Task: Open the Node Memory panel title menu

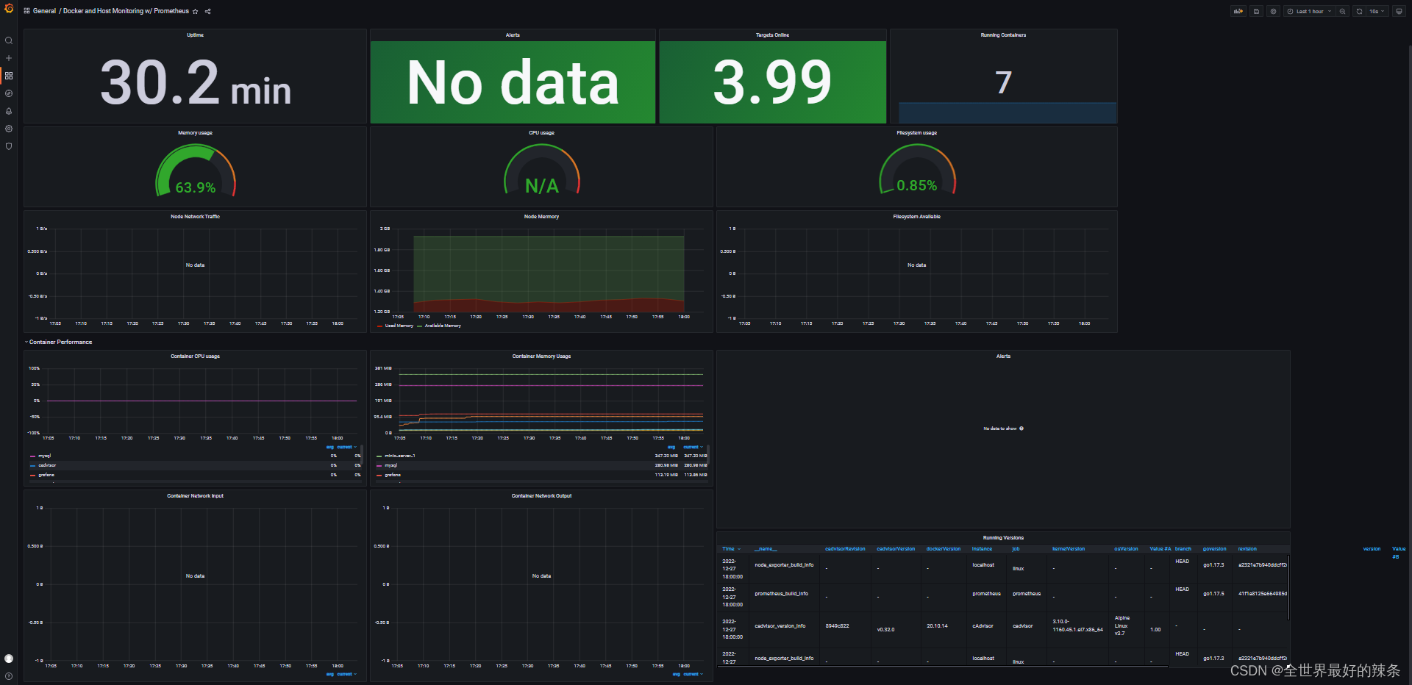Action: [541, 217]
